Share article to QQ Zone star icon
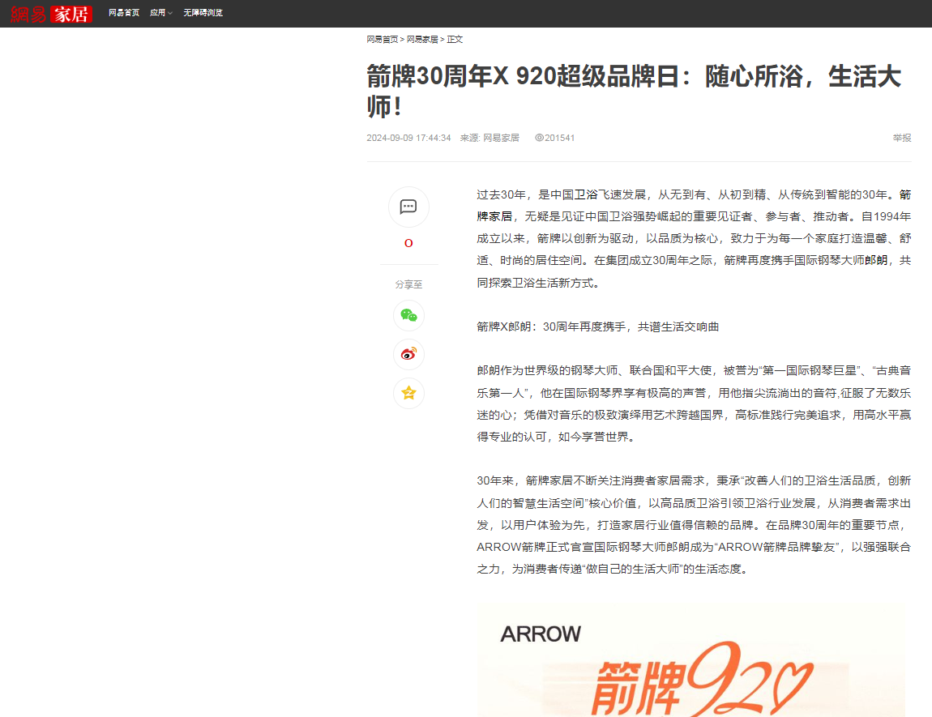This screenshot has height=717, width=932. (408, 393)
